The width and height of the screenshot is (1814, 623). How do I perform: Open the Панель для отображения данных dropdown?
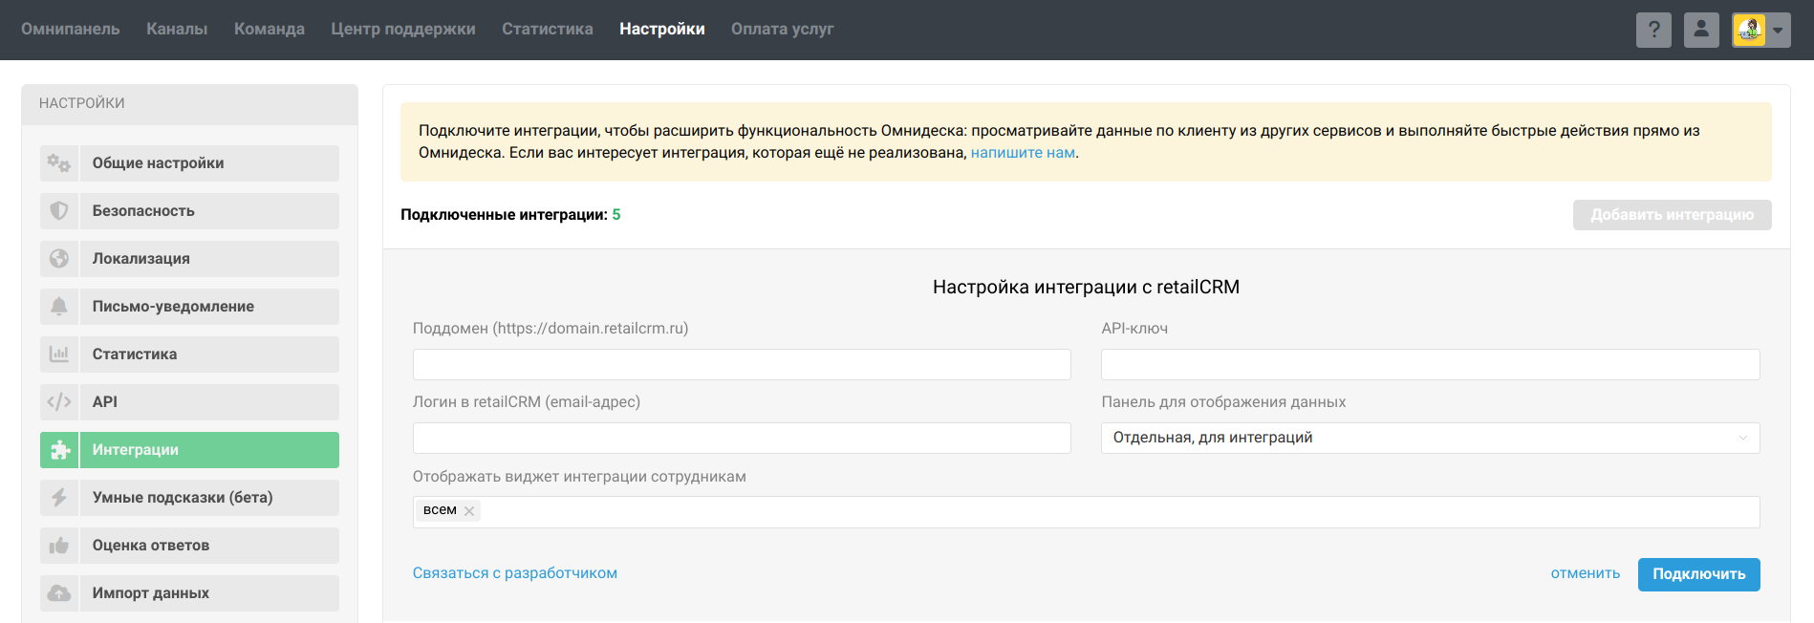(1430, 438)
